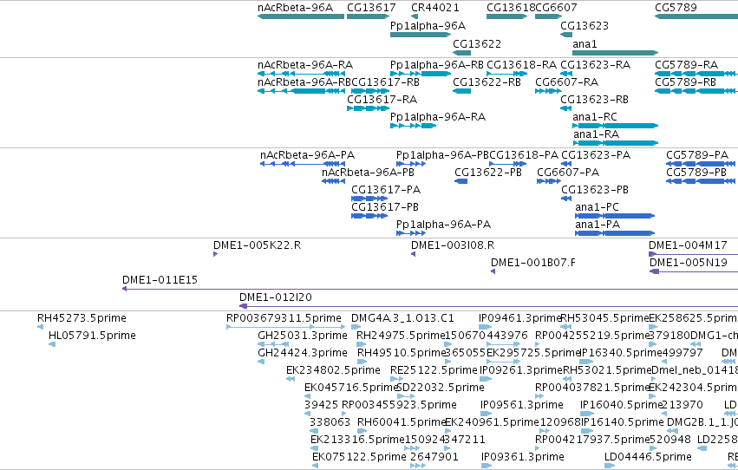738x470 pixels.
Task: Click the nAcRbeta-96A-PB protein glyph
Action: coord(333,181)
